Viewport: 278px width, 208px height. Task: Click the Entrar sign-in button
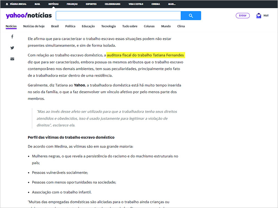click(243, 16)
